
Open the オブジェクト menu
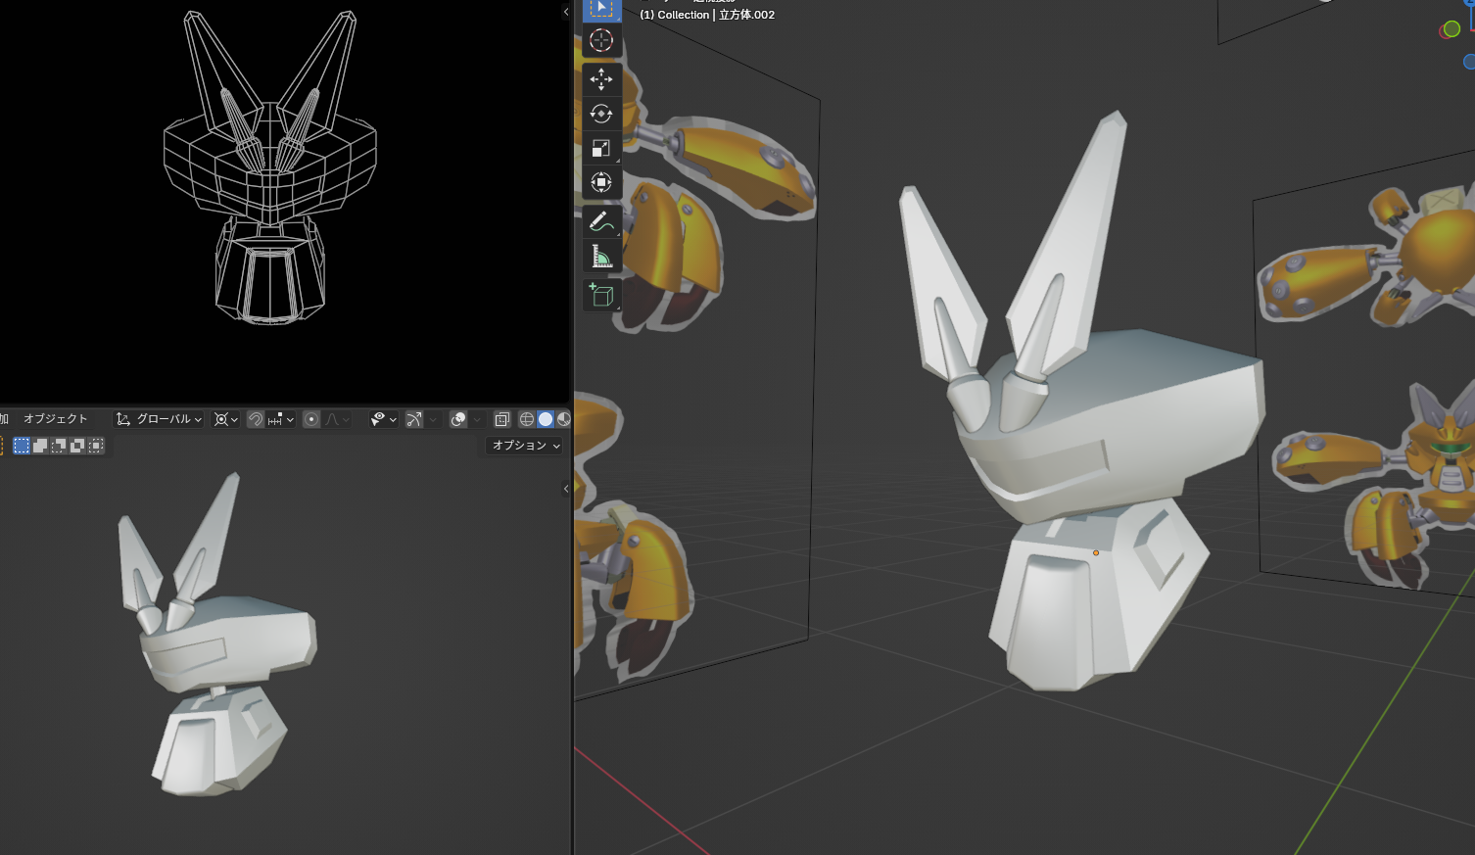55,419
